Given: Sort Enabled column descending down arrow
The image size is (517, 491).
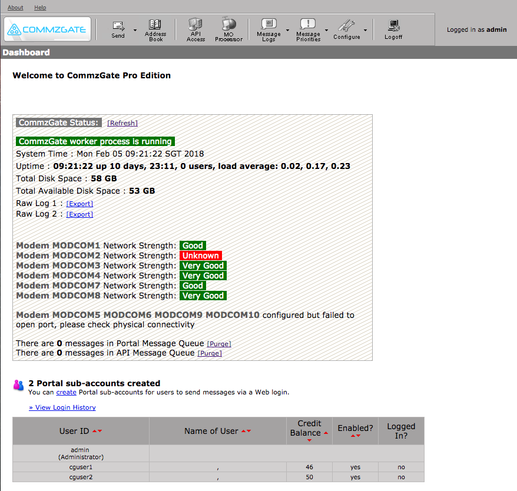Looking at the screenshot, I should point(358,436).
